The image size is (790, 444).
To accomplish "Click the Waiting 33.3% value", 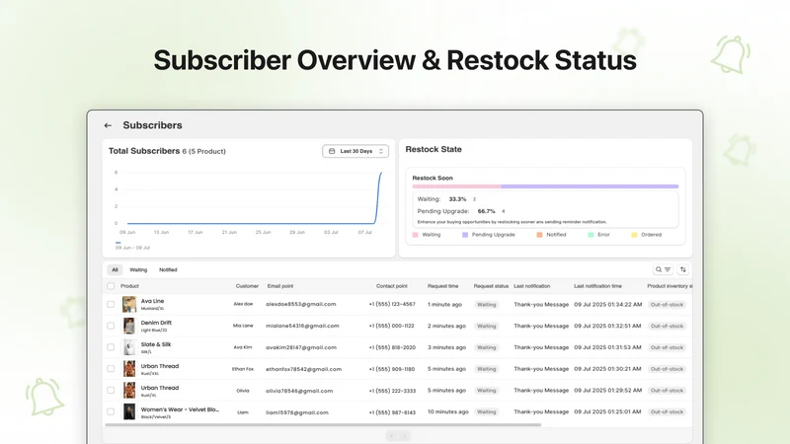I will (457, 199).
